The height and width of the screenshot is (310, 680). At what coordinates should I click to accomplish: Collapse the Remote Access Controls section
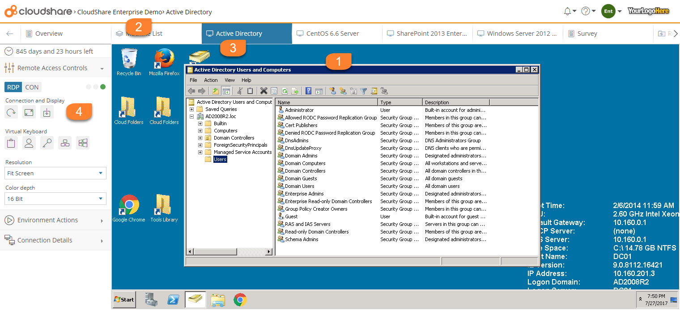click(55, 68)
